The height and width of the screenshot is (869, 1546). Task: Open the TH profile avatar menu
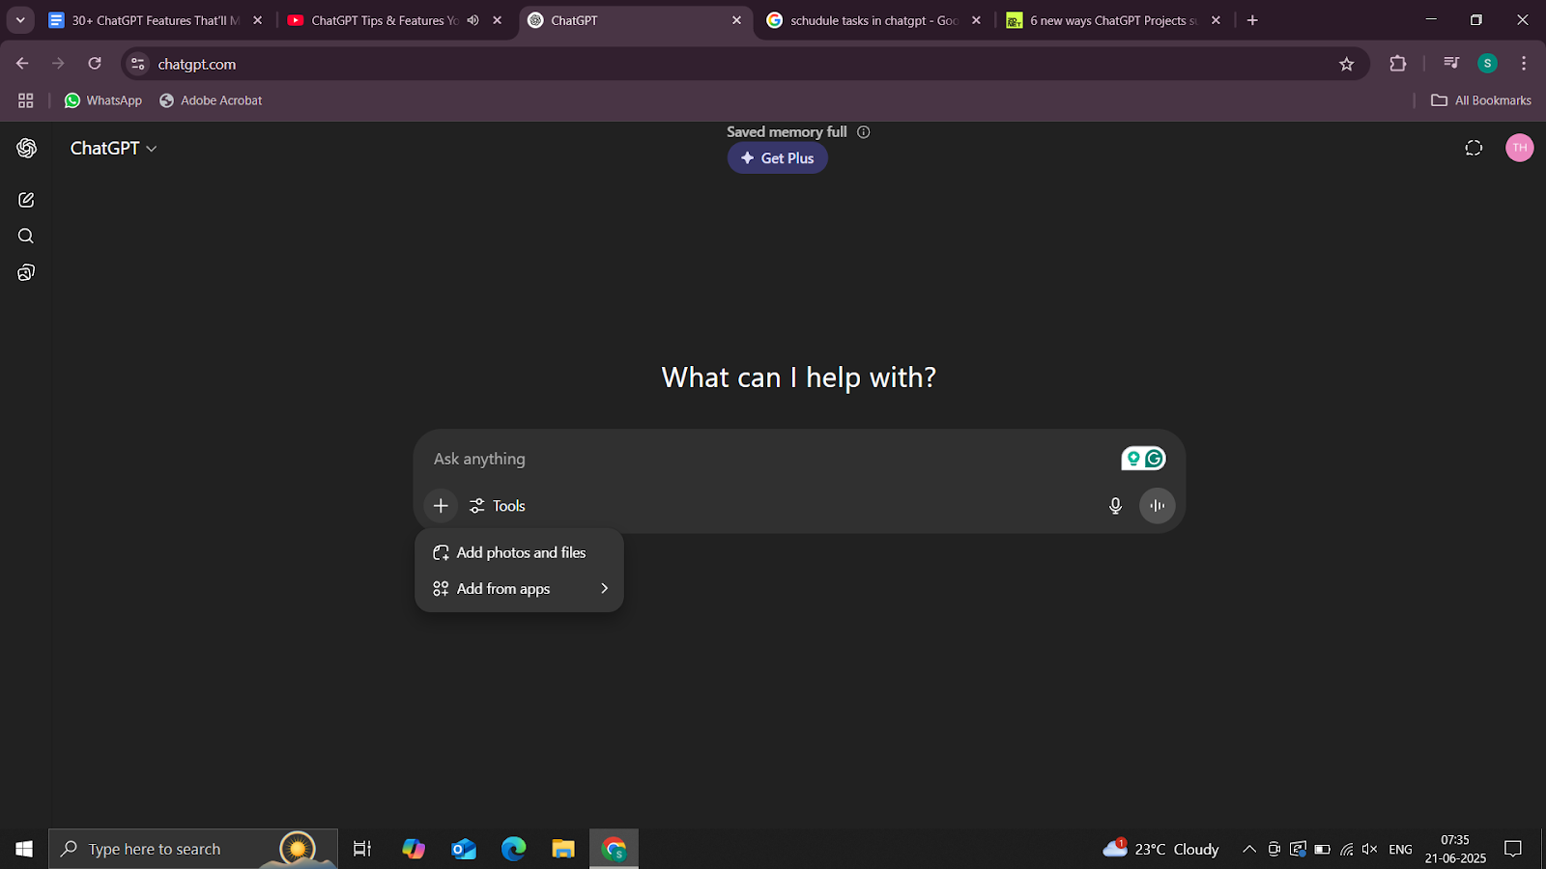pyautogui.click(x=1520, y=148)
